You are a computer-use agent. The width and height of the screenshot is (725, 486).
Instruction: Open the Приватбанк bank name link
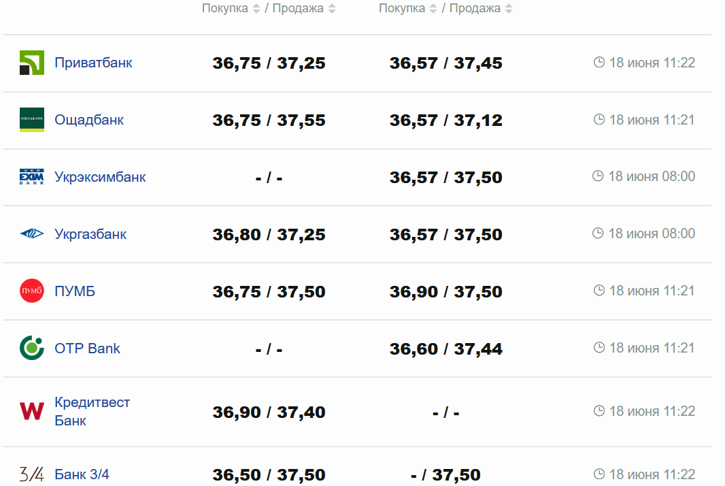(93, 63)
